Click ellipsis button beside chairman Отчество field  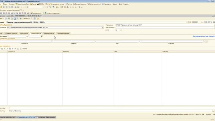click(206, 41)
